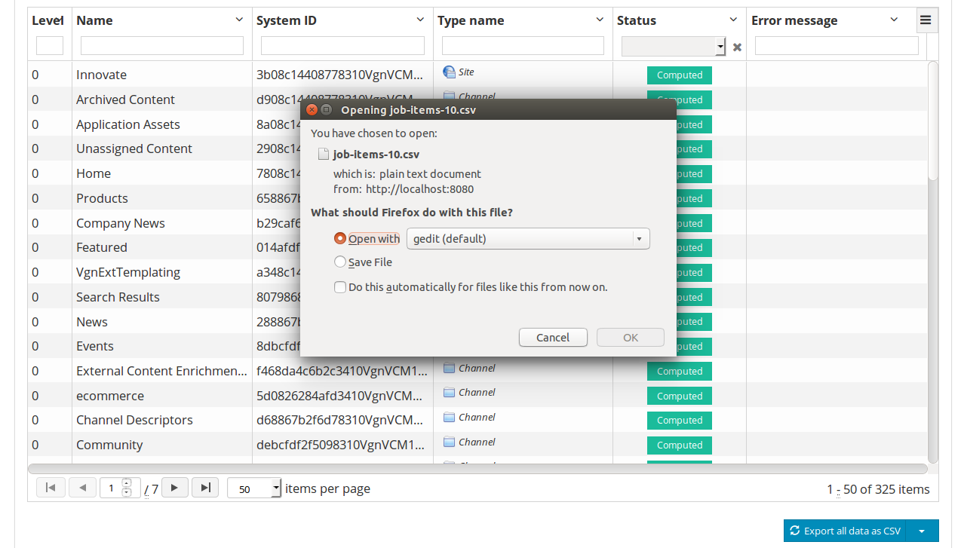The height and width of the screenshot is (548, 964).
Task: Sort by the Name column header
Action: coord(95,20)
